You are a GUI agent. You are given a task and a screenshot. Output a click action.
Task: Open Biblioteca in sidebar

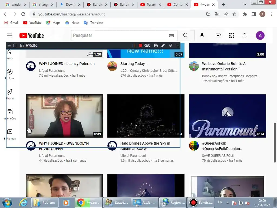point(10,134)
